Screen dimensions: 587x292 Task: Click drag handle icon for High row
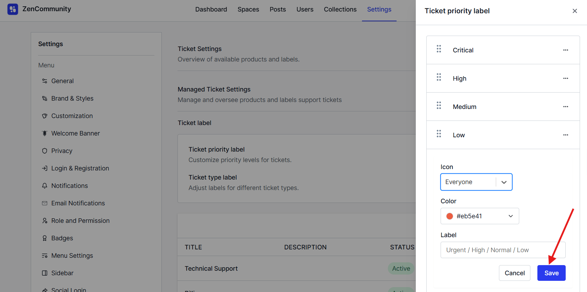click(x=439, y=77)
